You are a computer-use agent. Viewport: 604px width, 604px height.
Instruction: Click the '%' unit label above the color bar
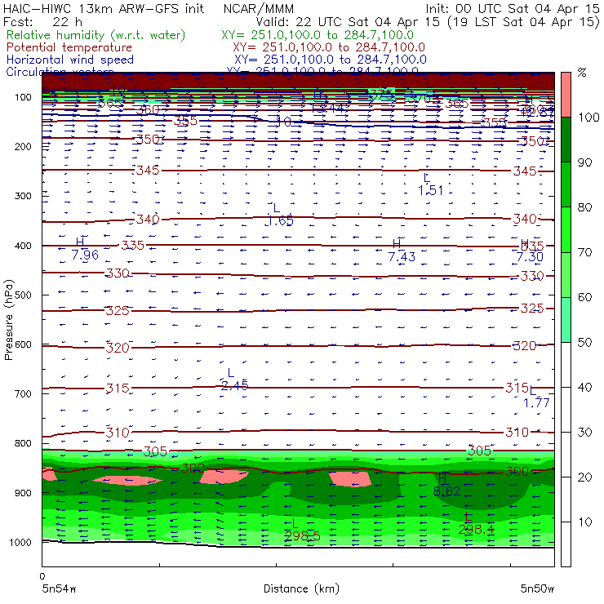(x=582, y=73)
